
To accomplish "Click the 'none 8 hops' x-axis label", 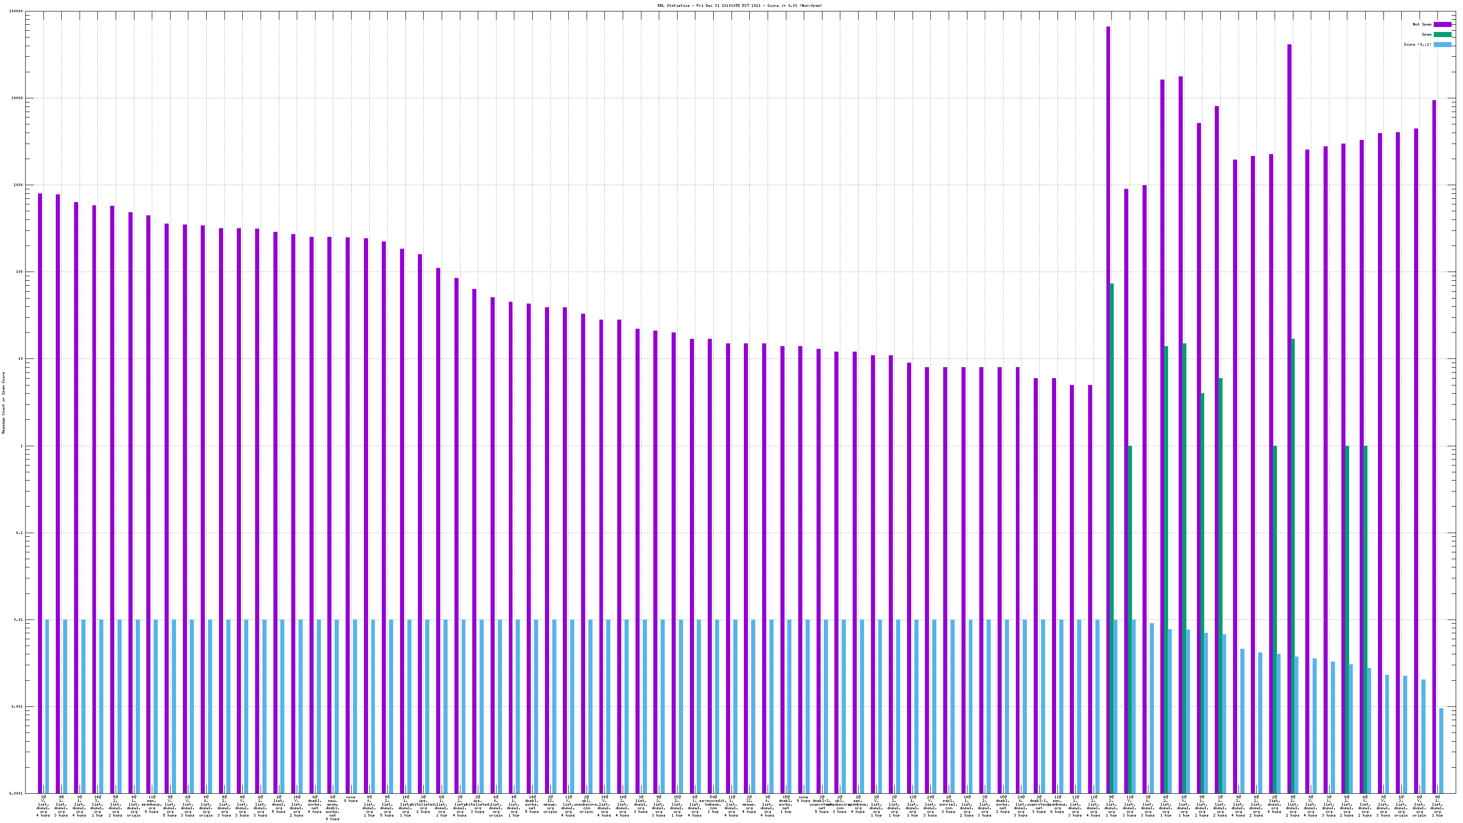I will click(350, 800).
